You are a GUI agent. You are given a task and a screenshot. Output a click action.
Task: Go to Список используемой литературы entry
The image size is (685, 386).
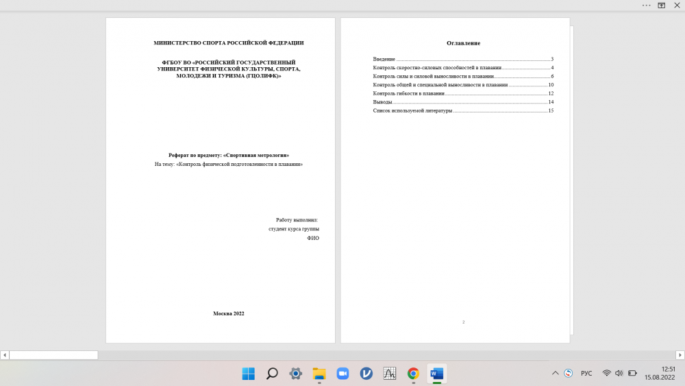coord(463,110)
